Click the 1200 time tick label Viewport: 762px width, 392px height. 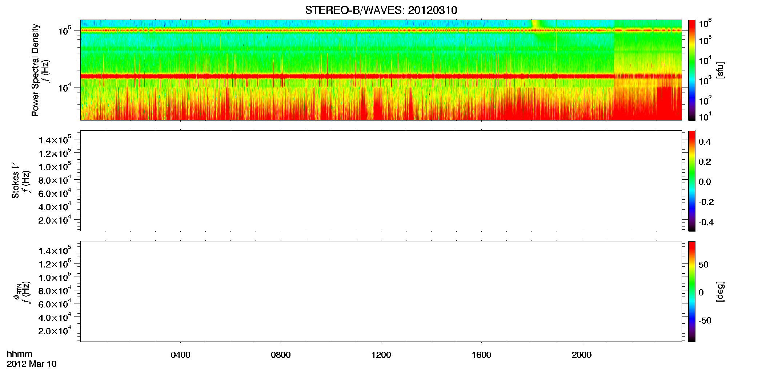pos(381,355)
